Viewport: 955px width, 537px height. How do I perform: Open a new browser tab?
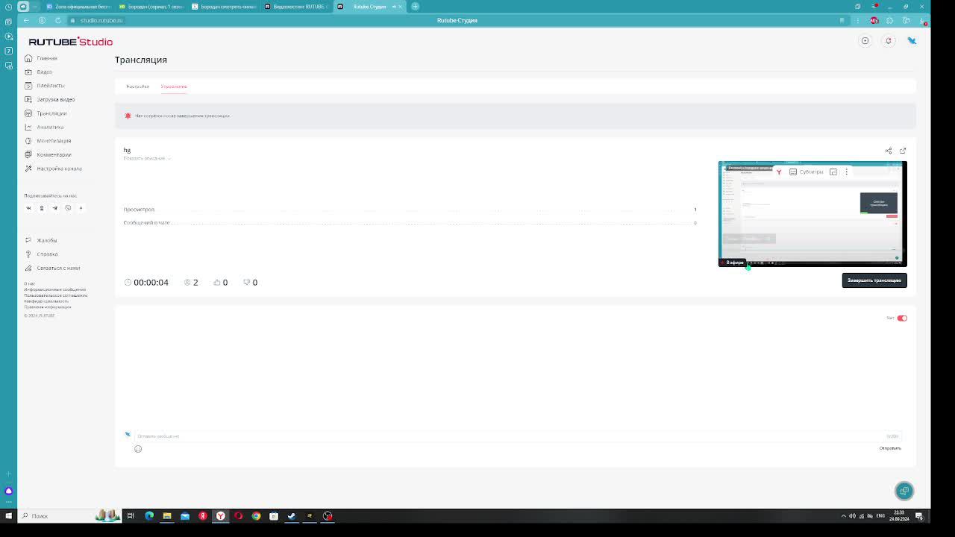point(415,7)
